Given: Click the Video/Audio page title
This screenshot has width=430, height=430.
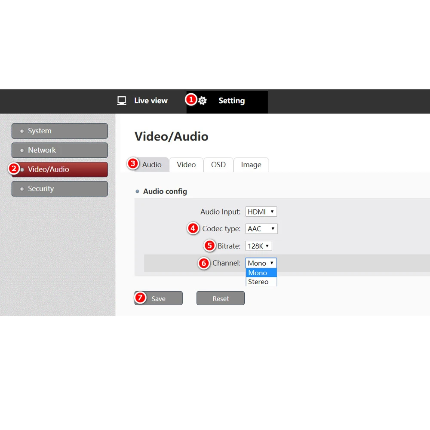Looking at the screenshot, I should click(x=172, y=136).
